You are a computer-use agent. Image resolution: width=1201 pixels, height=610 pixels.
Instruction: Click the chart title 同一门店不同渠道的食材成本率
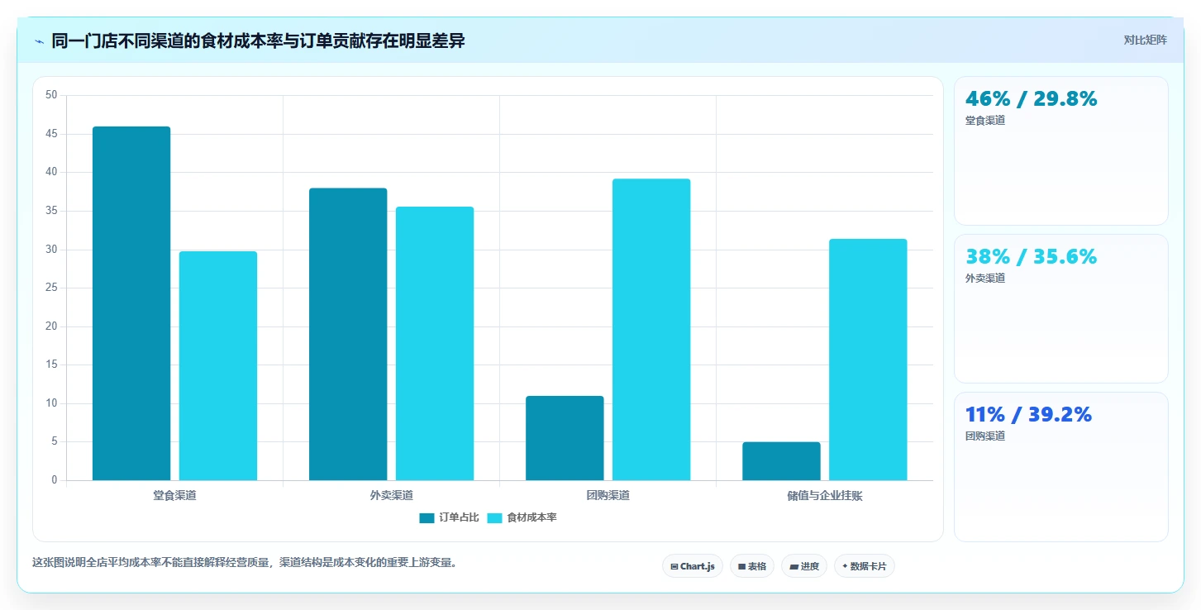pos(257,41)
